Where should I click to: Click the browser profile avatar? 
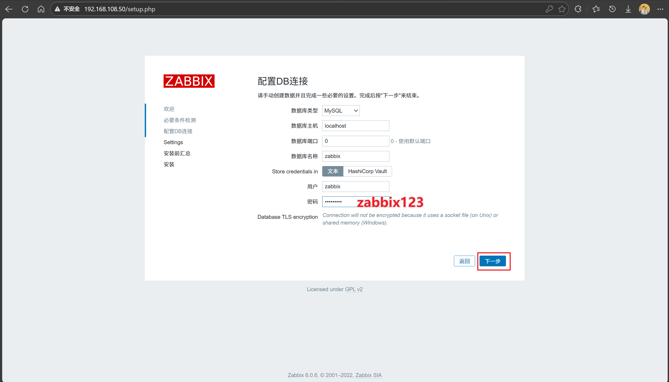point(644,9)
